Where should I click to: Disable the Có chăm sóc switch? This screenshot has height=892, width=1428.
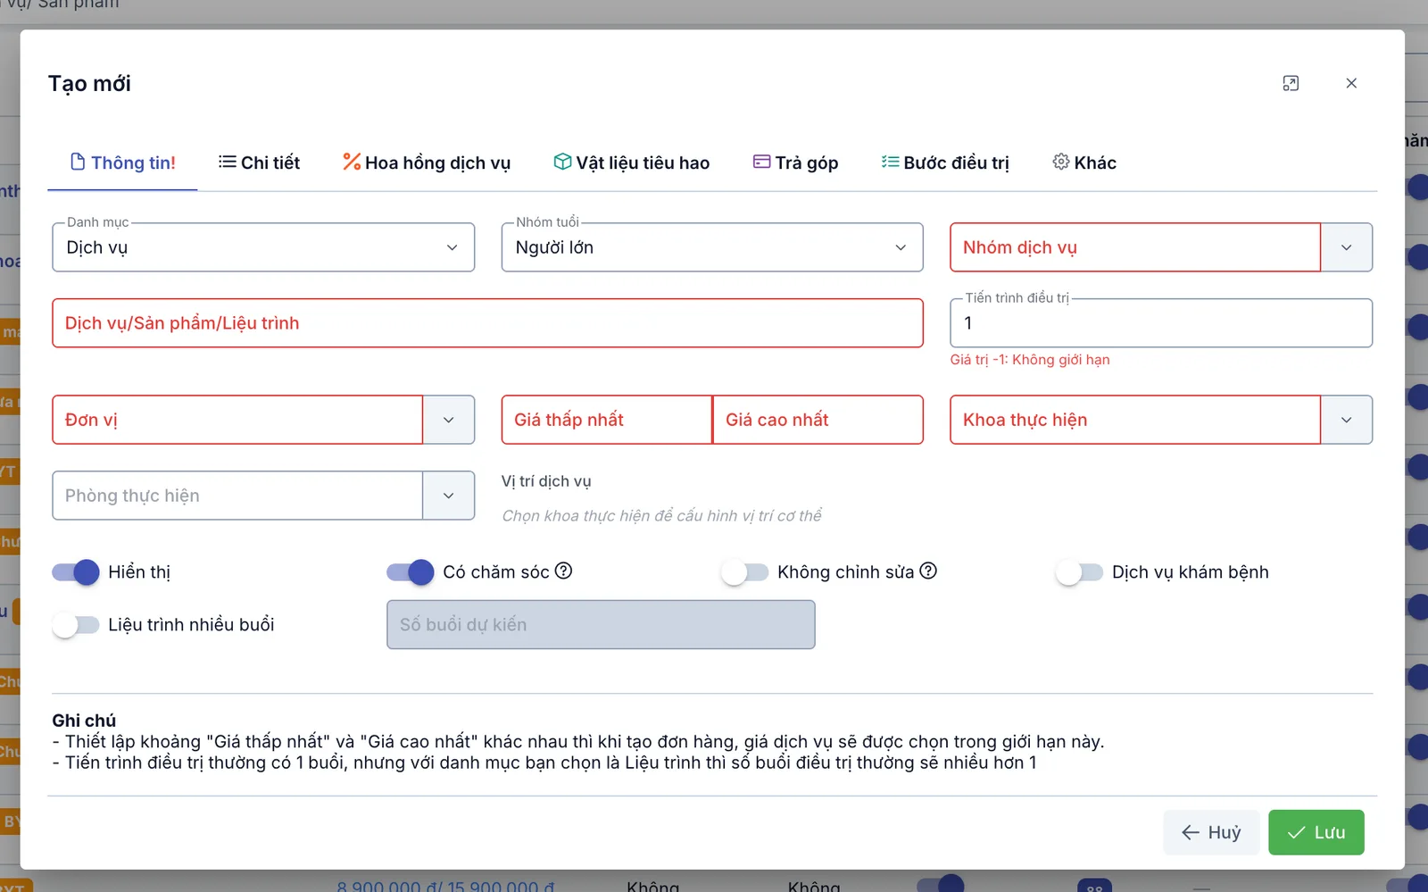click(410, 572)
